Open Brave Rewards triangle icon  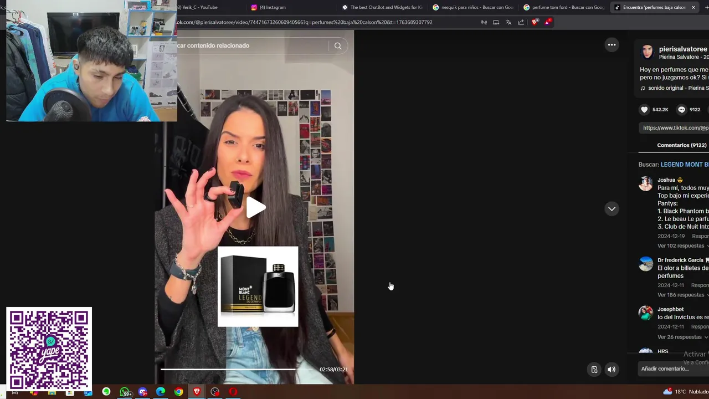547,22
